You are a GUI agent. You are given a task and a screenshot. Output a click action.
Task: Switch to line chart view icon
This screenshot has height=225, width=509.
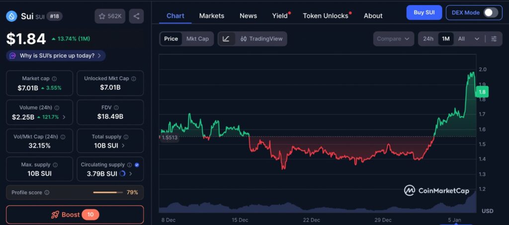point(226,39)
